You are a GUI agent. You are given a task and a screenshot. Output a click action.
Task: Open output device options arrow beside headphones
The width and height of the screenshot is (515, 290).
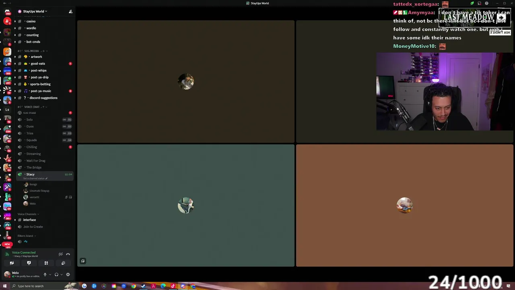point(62,275)
